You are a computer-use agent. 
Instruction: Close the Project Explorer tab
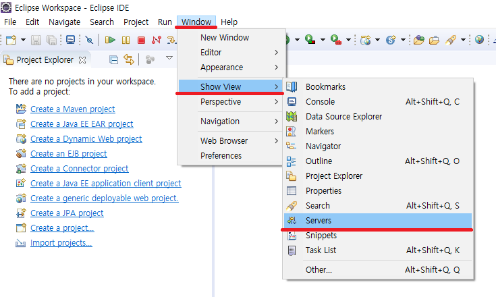point(82,60)
